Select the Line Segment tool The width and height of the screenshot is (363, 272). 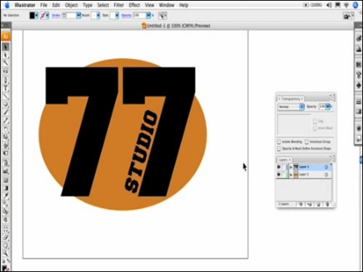coord(6,96)
